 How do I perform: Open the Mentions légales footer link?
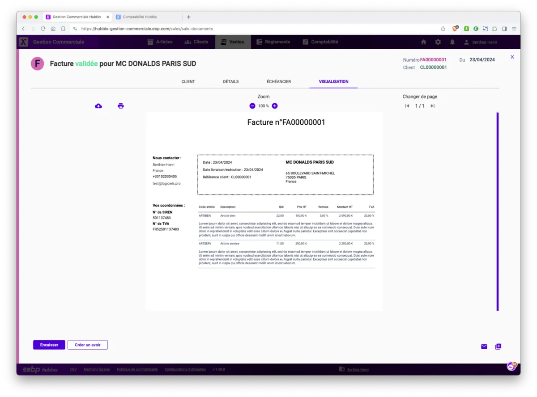pos(97,369)
